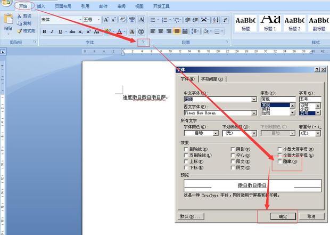Click the text highlight color icon
Screen dimensions: 330x235
click(108, 31)
